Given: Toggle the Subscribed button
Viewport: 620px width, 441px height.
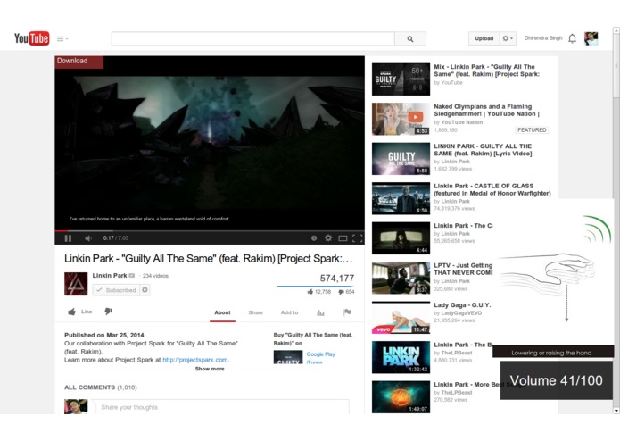Looking at the screenshot, I should [x=116, y=290].
